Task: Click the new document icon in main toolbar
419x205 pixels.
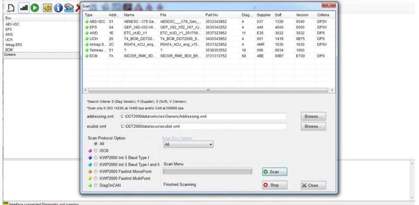Action: tap(10, 8)
